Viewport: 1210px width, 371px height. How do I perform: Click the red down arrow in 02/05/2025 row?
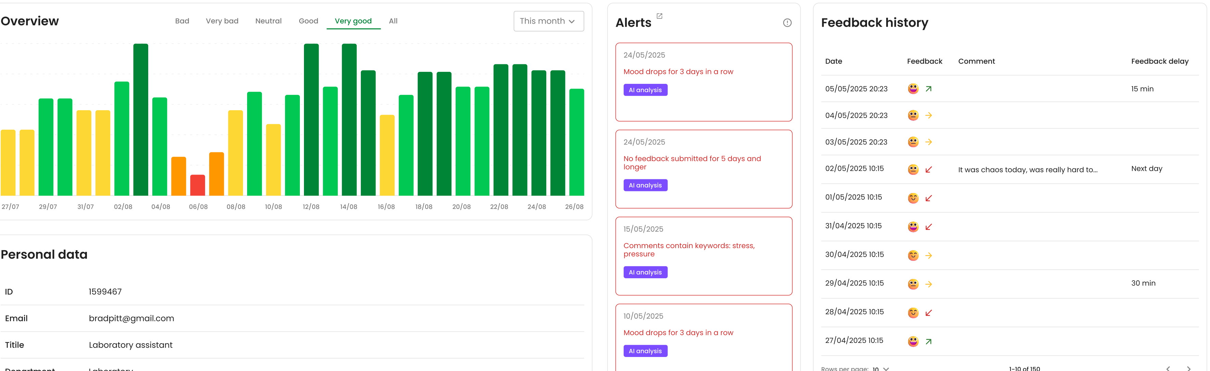click(x=928, y=169)
